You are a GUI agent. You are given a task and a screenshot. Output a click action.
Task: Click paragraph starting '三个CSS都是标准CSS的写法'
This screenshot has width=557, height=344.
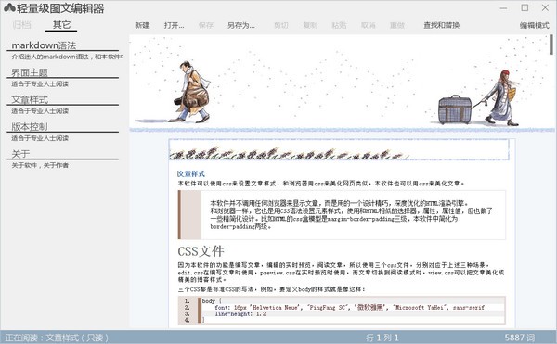[x=272, y=289]
